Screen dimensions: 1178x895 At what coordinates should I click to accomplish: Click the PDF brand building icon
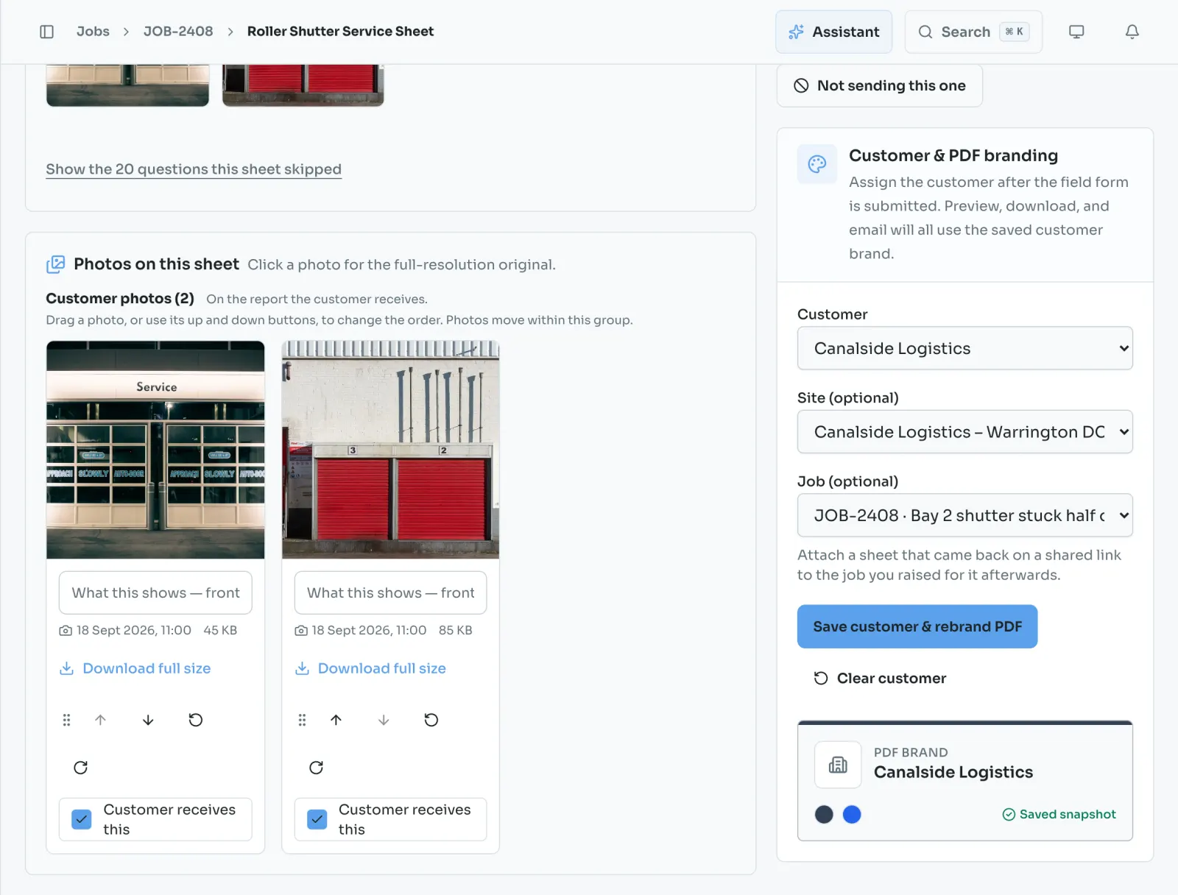pyautogui.click(x=838, y=765)
